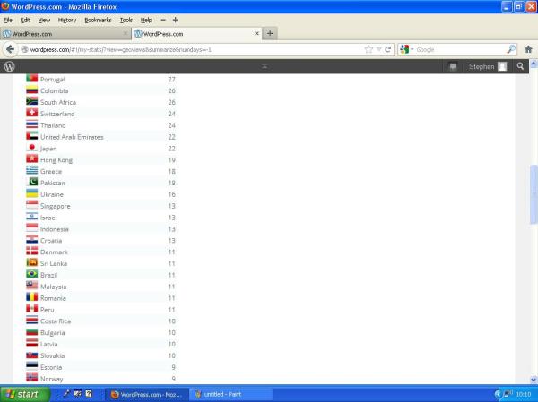Viewport: 538px width, 402px height.
Task: Click the menu bar plus button
Action: [x=176, y=20]
